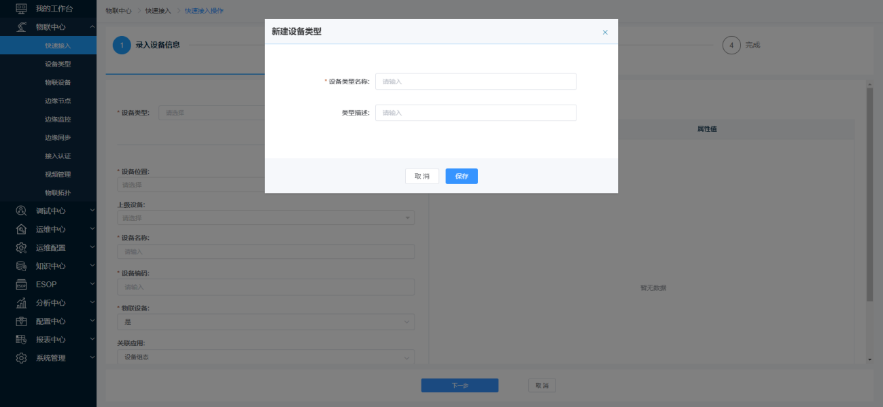Focus the 设备类型名称 input field

pos(475,82)
